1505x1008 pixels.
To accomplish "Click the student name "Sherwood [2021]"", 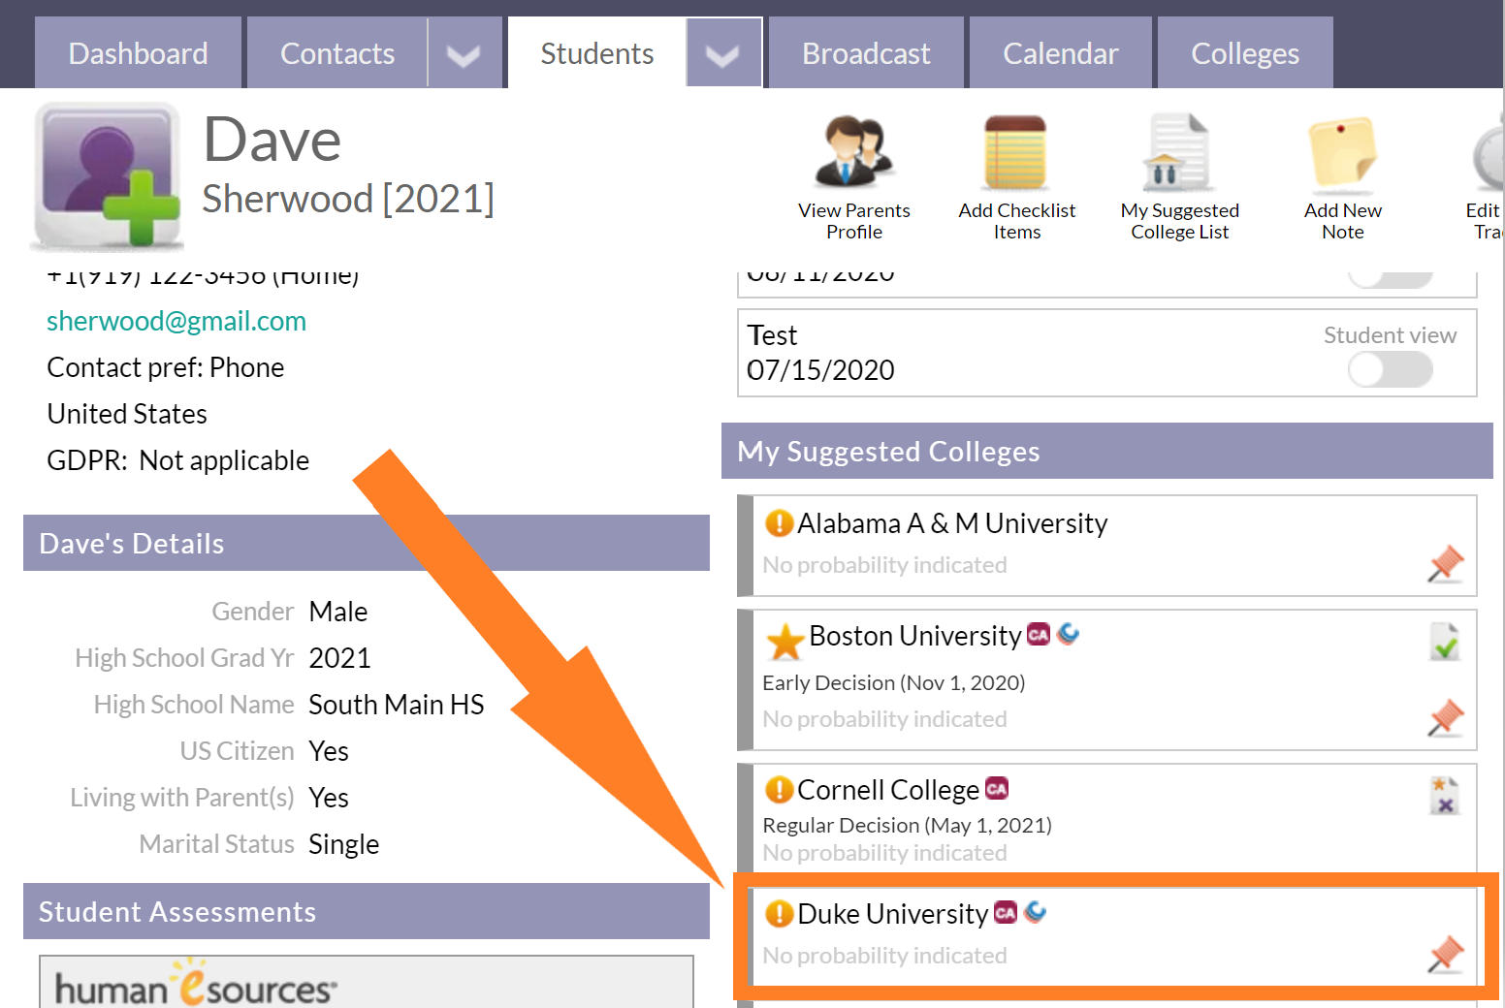I will click(348, 199).
